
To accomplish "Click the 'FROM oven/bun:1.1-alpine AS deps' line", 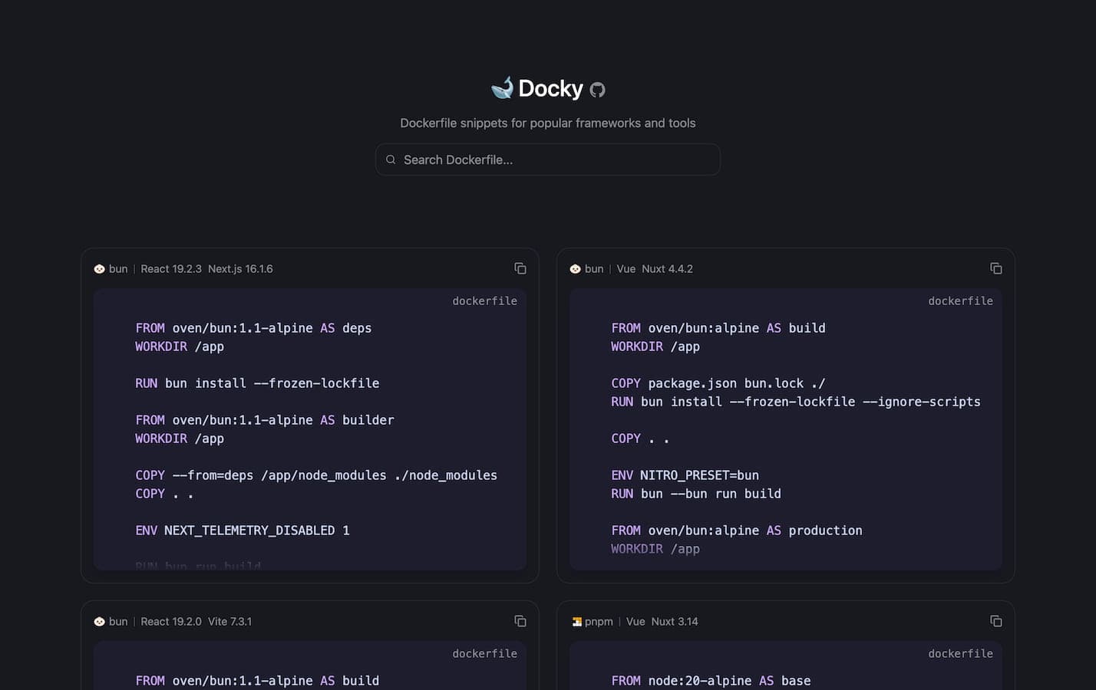I will coord(253,328).
